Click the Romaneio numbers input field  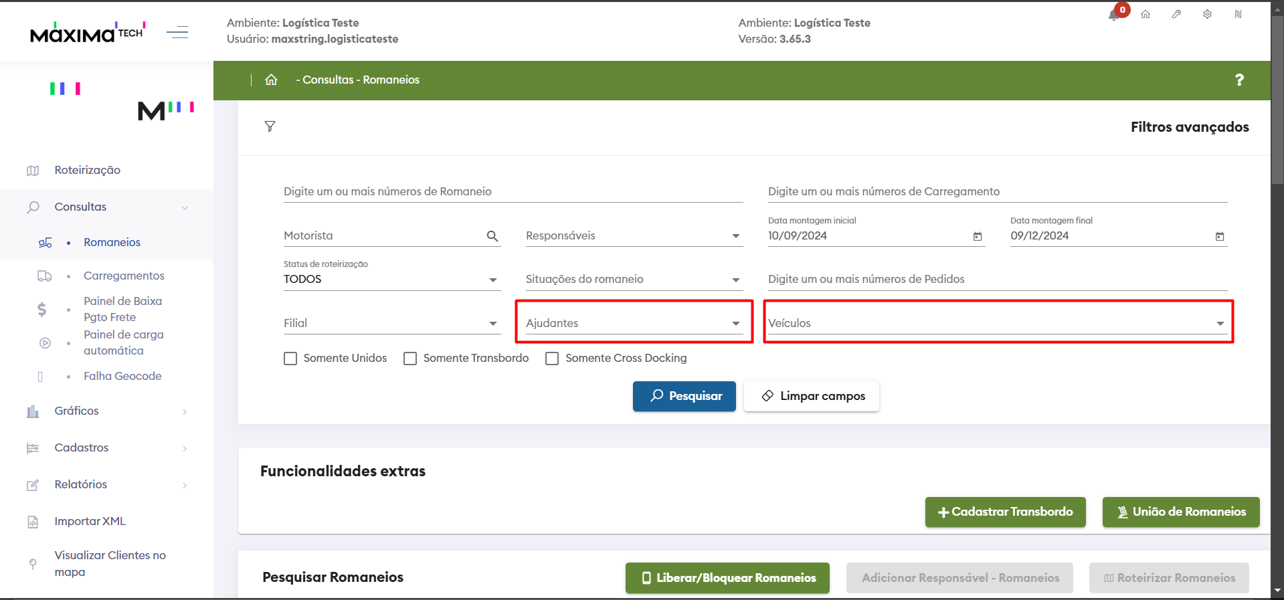[x=513, y=192]
